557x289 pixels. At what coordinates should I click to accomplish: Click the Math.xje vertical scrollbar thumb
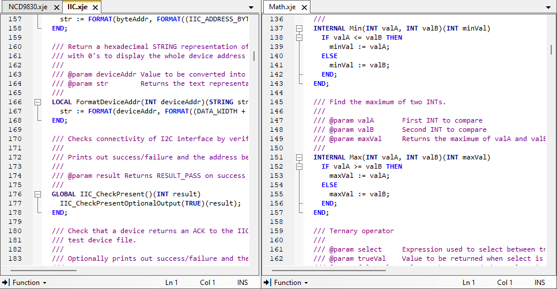(x=551, y=49)
